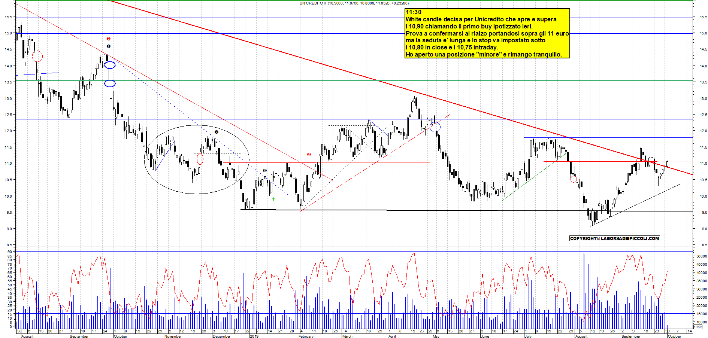Click the 'April' label on the time axis
Viewport: 708px width, 338px height.
point(392,336)
